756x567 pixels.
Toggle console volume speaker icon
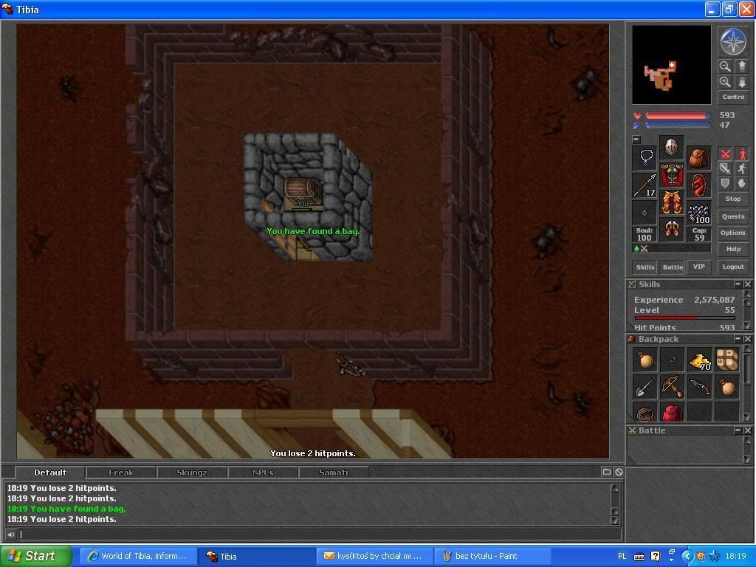[x=10, y=535]
